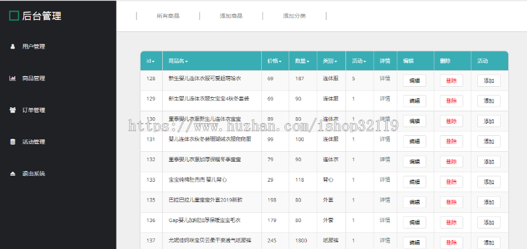Open 用户管理 in the sidebar
The image size is (527, 249).
pos(33,46)
